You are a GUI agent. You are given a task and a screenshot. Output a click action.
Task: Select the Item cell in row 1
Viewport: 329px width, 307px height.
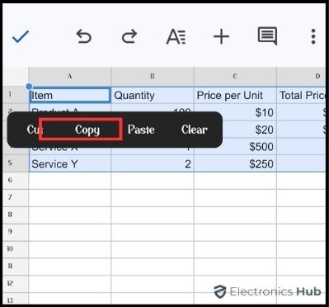click(x=70, y=95)
